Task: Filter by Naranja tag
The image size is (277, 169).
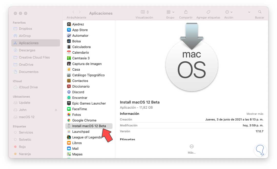Action: pyautogui.click(x=36, y=154)
